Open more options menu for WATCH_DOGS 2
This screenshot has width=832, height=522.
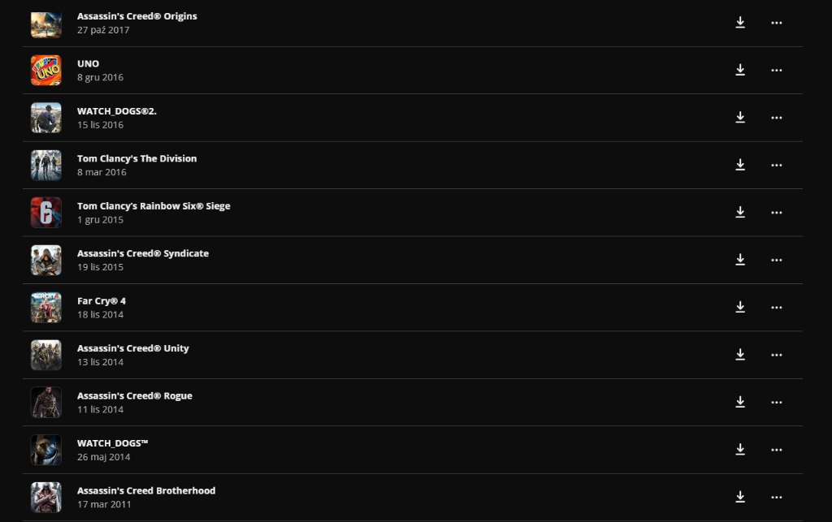776,118
